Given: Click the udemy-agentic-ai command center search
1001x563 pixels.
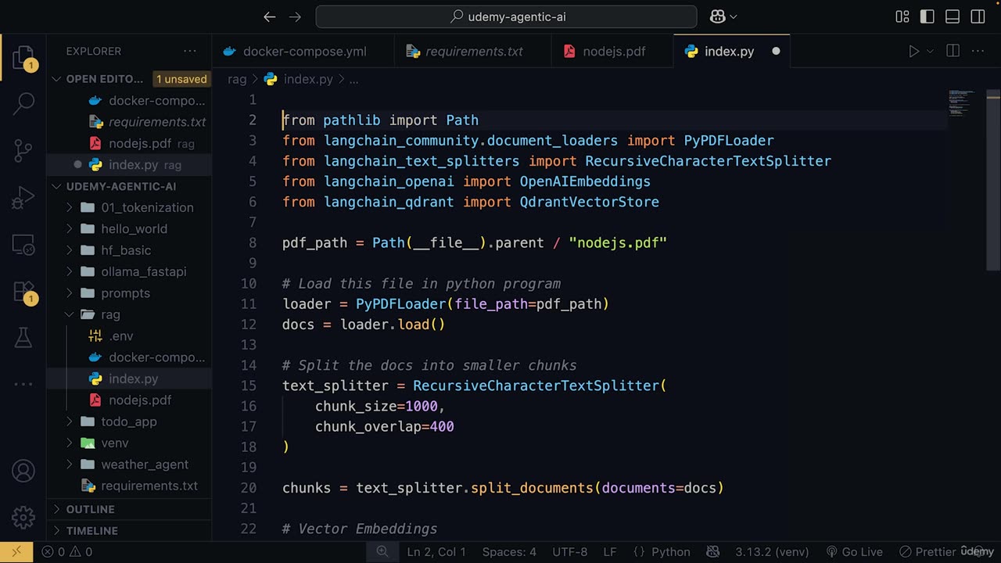Looking at the screenshot, I should tap(506, 16).
